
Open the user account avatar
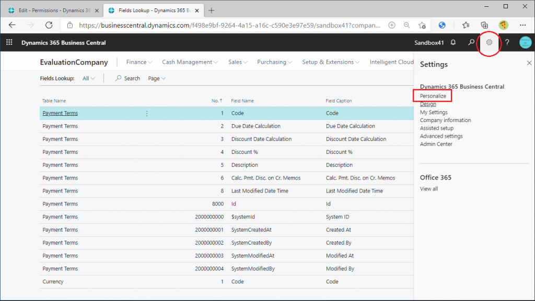[526, 42]
